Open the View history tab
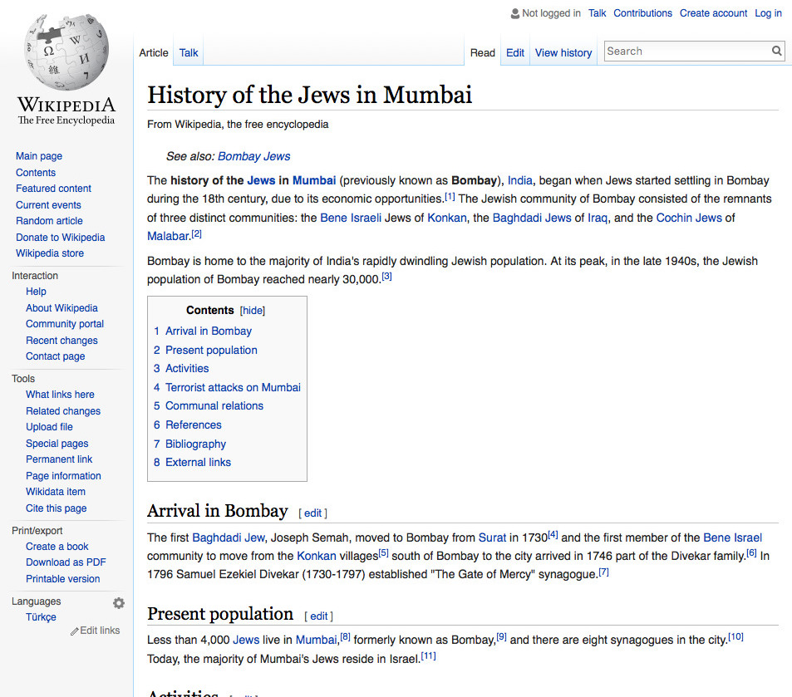The height and width of the screenshot is (697, 792). [563, 53]
